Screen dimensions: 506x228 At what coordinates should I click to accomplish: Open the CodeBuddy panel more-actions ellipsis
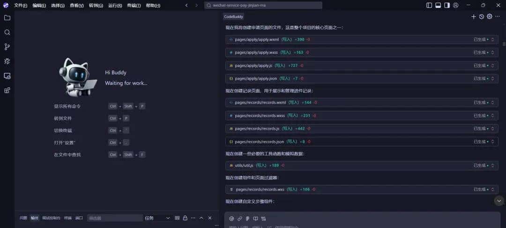click(x=497, y=17)
